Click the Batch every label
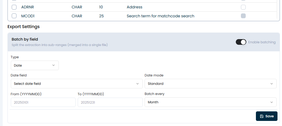This screenshot has width=282, height=126. click(154, 94)
